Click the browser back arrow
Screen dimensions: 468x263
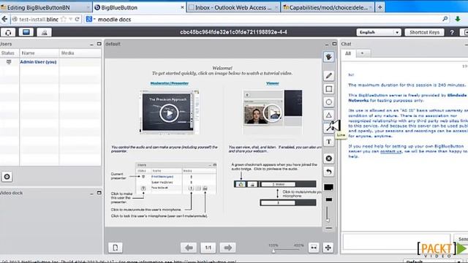4,20
